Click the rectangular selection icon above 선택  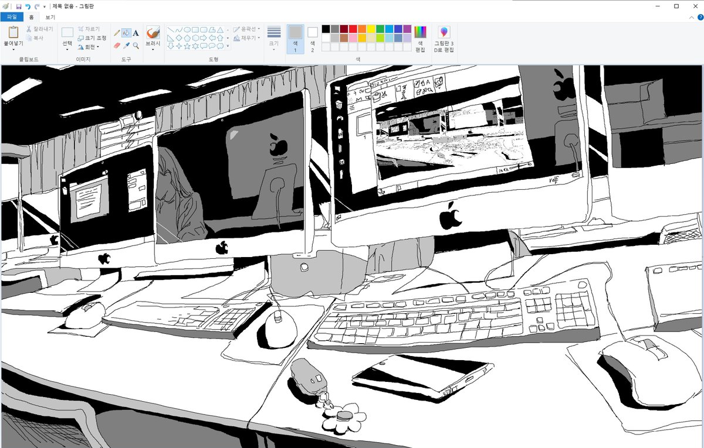pyautogui.click(x=67, y=32)
